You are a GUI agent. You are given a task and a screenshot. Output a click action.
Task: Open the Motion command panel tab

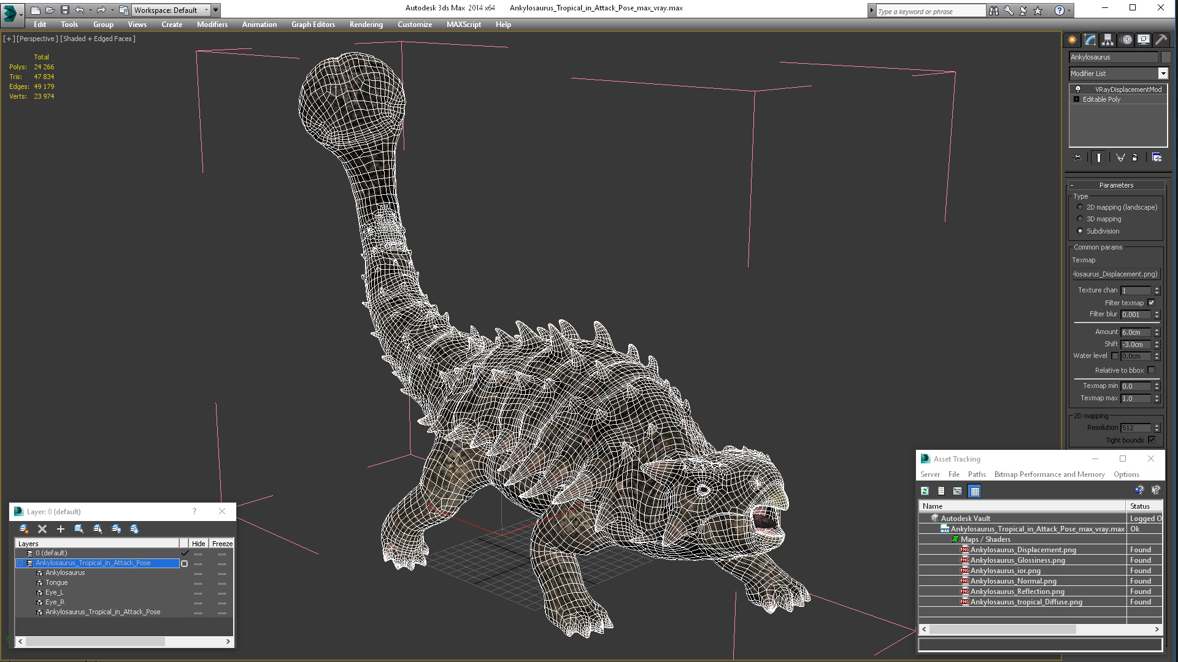coord(1126,40)
